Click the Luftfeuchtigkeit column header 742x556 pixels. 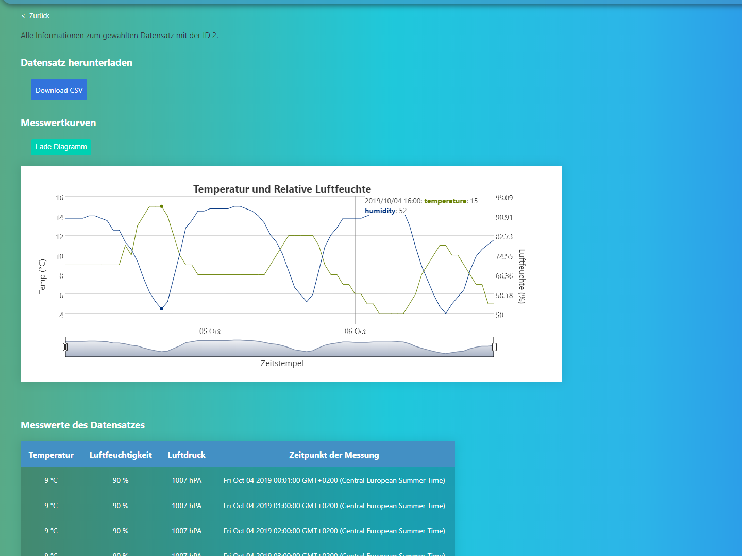(x=121, y=455)
